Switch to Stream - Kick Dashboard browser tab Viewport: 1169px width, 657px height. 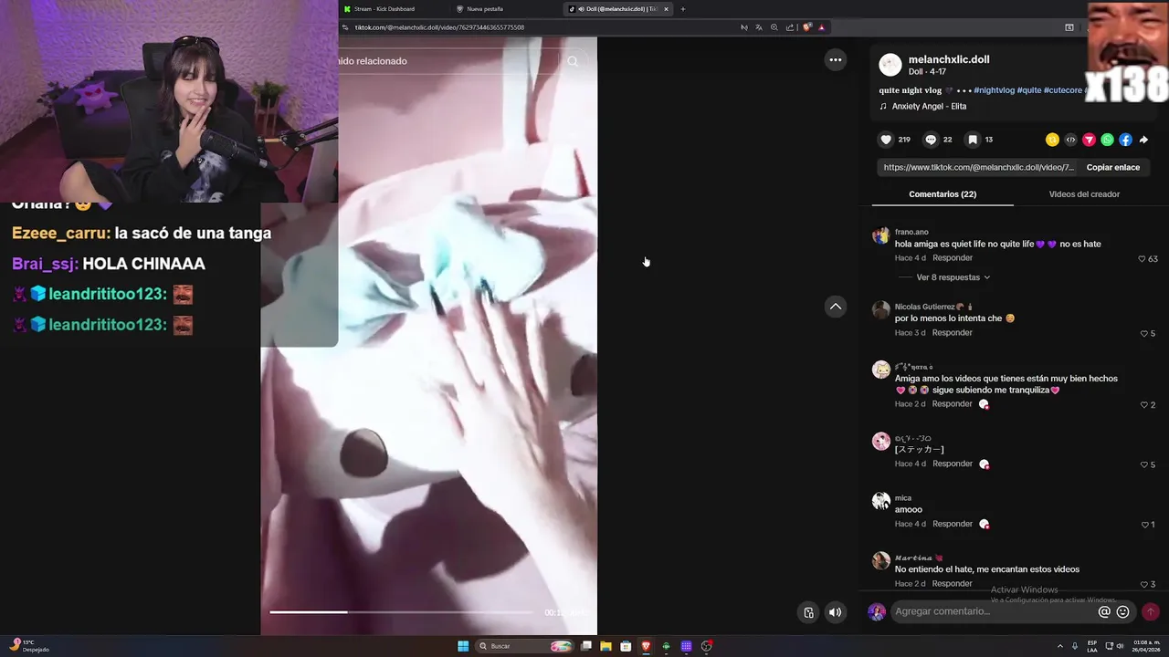[394, 9]
